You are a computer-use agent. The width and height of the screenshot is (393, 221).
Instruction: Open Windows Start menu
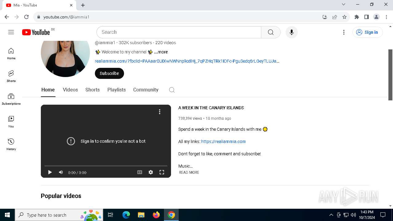coord(7,215)
